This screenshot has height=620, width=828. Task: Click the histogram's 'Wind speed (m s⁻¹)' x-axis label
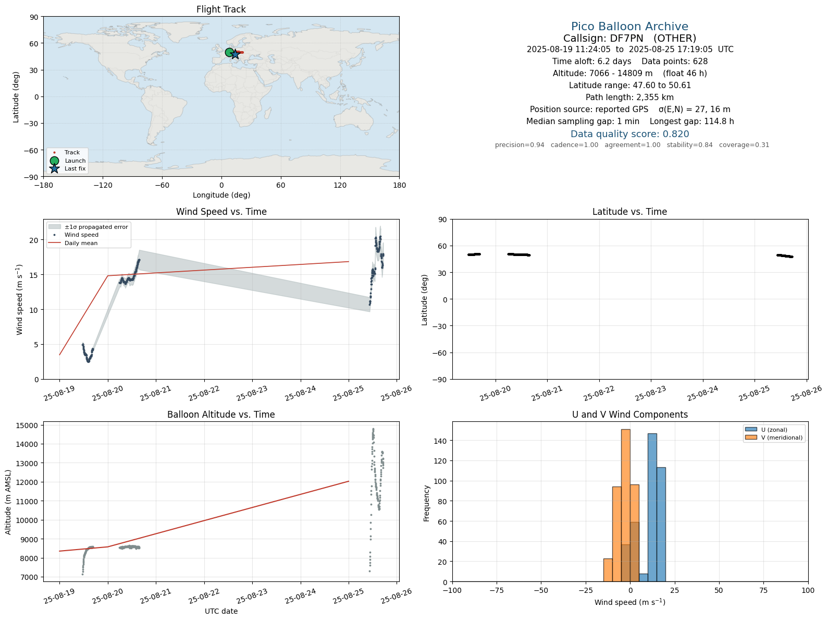click(629, 602)
